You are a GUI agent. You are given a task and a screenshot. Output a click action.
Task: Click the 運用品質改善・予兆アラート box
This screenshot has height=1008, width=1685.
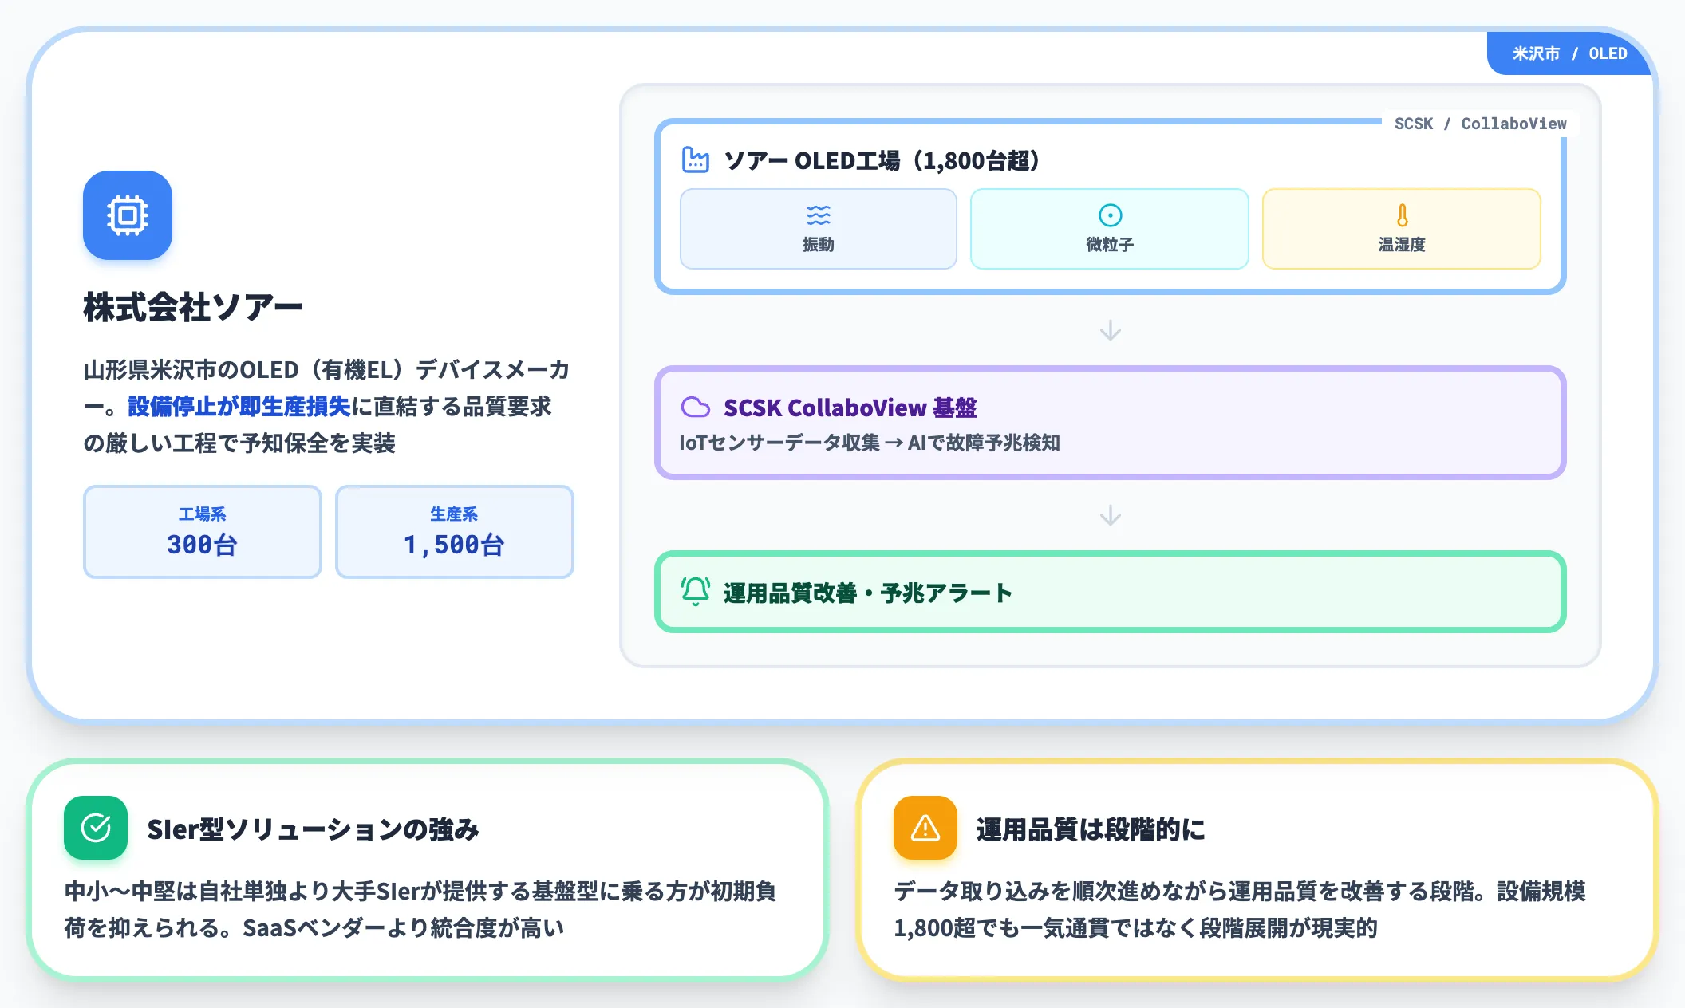(x=1110, y=592)
